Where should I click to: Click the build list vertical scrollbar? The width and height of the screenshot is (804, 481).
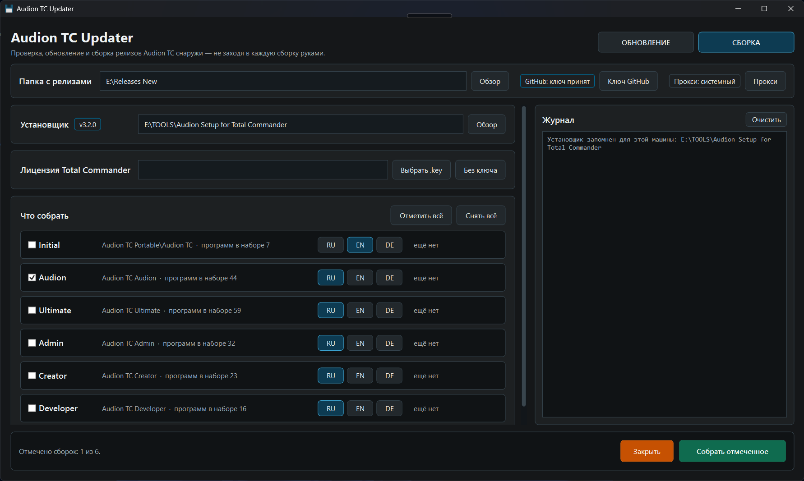click(x=524, y=256)
